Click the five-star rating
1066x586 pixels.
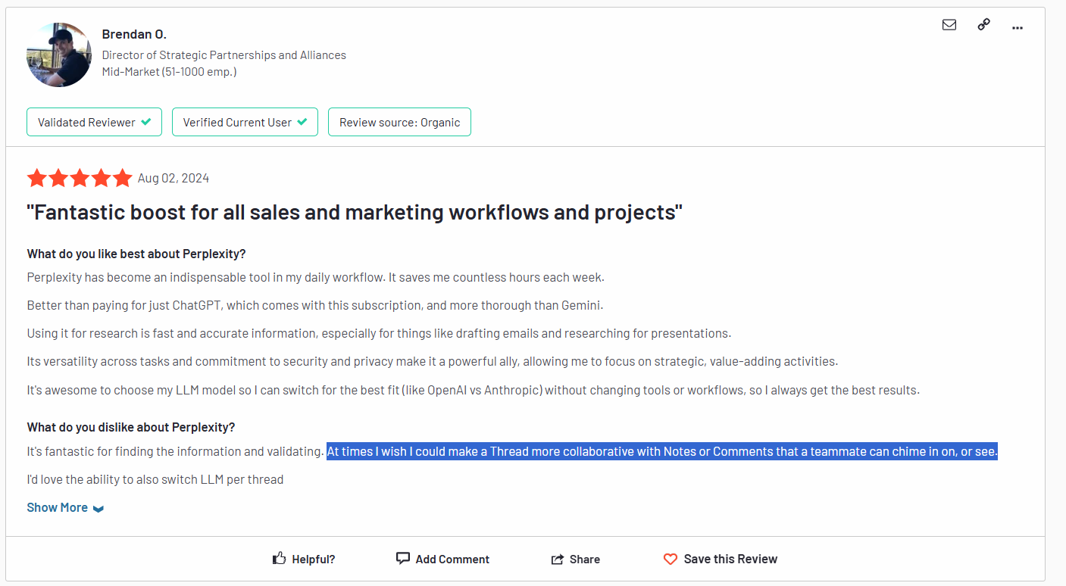coord(80,179)
